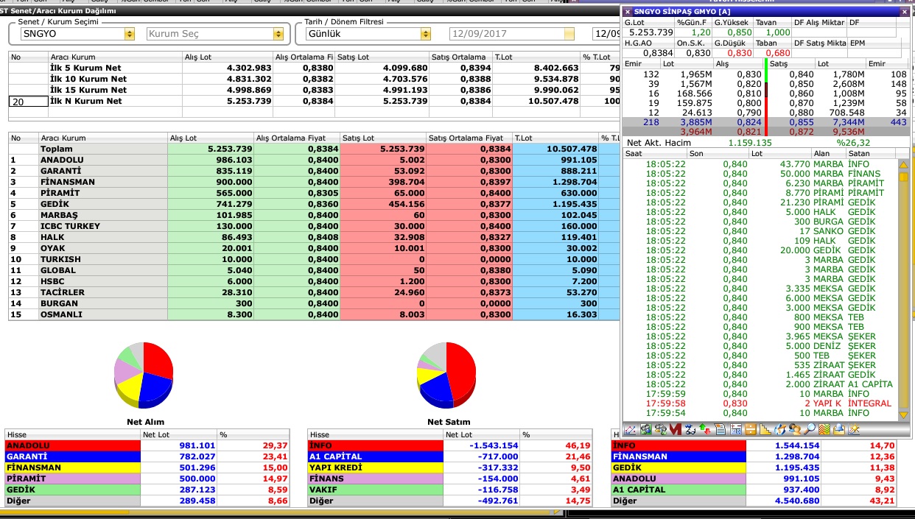
Task: Click the orange divide symbol icon
Action: click(750, 429)
